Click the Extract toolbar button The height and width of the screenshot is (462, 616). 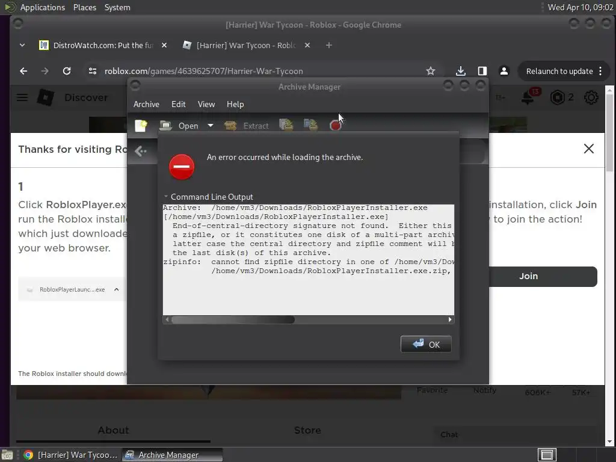[x=246, y=126]
